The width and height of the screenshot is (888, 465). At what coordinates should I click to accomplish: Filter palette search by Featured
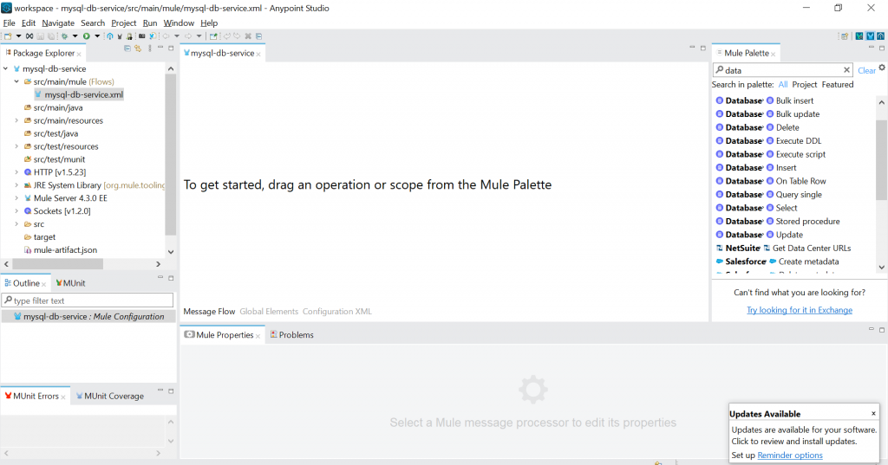[837, 85]
